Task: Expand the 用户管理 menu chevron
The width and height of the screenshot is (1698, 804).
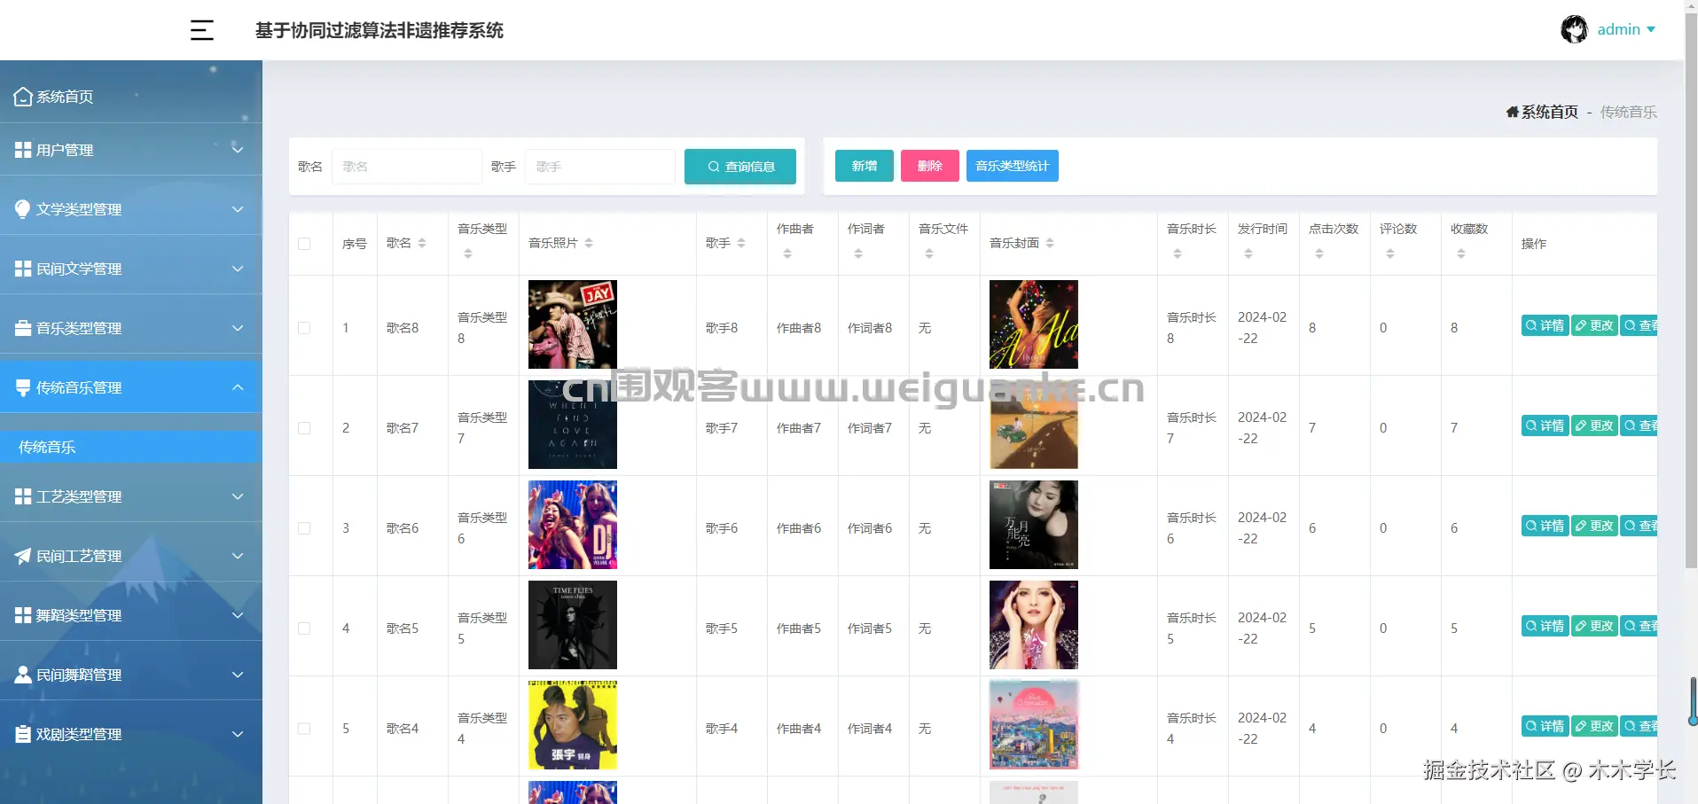Action: click(238, 150)
